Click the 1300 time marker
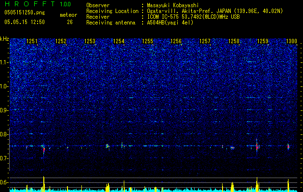The image size is (303, 192). (x=291, y=41)
